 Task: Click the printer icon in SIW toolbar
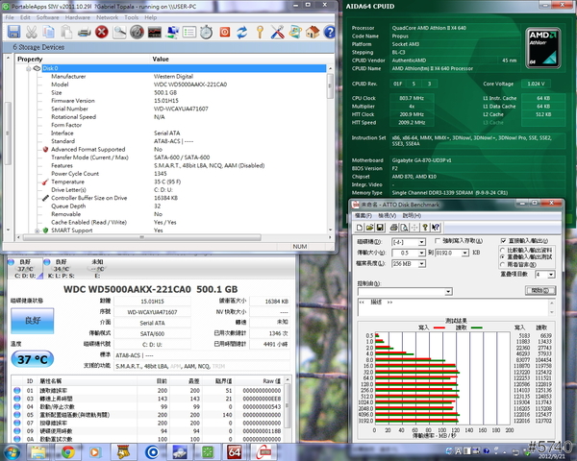click(x=85, y=33)
